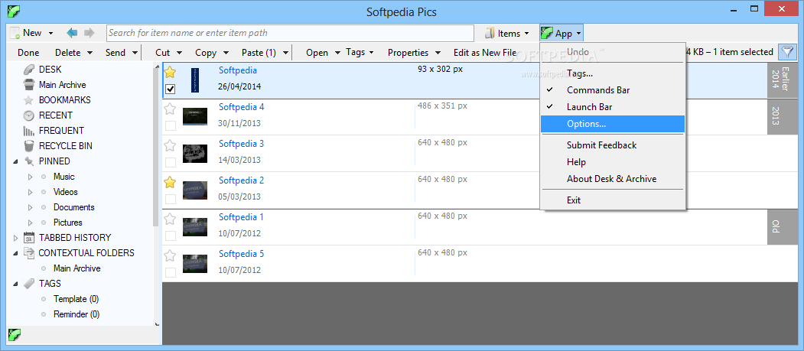This screenshot has width=804, height=351.
Task: Click the app logo at bottom left
Action: [x=15, y=335]
